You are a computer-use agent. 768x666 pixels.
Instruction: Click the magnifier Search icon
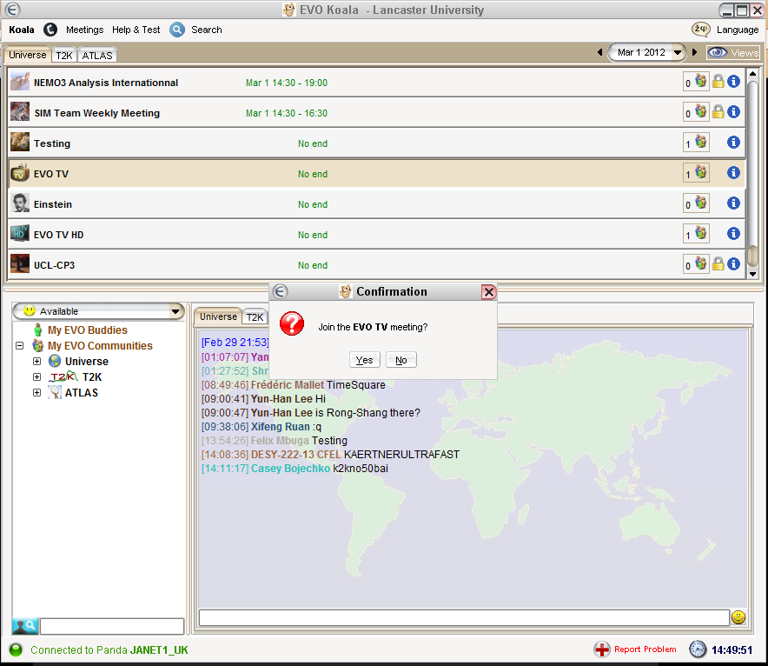tap(177, 30)
